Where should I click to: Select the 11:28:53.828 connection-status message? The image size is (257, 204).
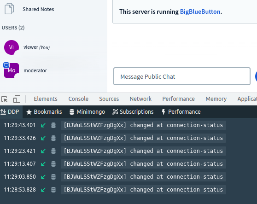point(143,190)
